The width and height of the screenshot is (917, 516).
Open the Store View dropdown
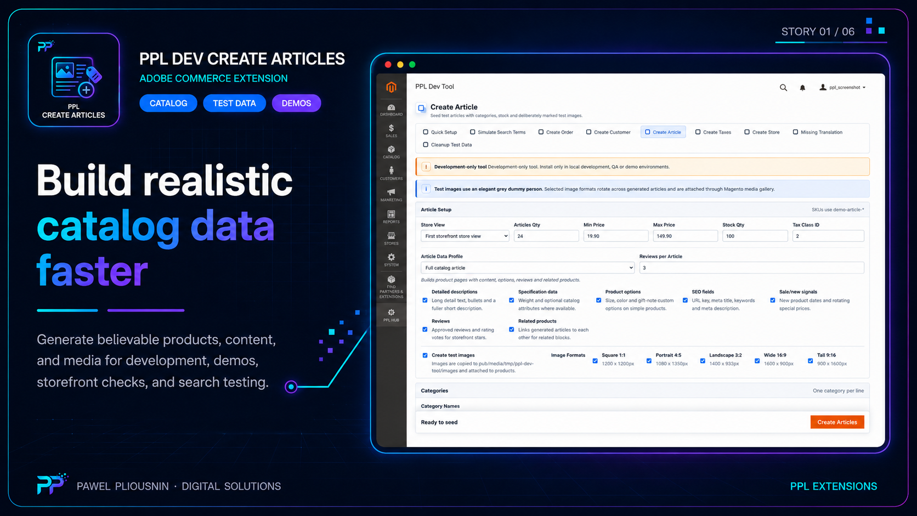[465, 236]
